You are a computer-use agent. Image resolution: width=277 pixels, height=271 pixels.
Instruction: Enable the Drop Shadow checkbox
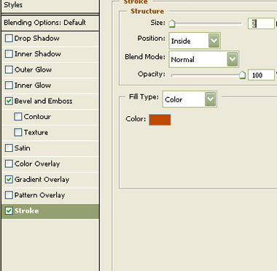9,39
